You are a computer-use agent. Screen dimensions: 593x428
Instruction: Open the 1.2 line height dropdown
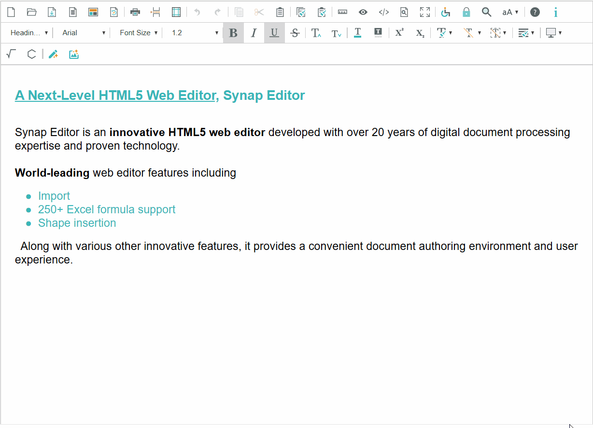point(195,33)
